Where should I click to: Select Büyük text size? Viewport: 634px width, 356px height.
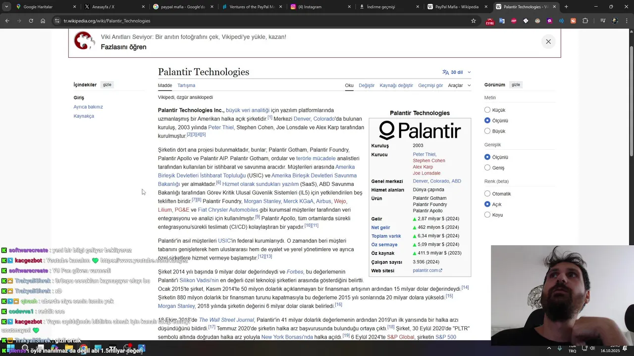coord(487,131)
